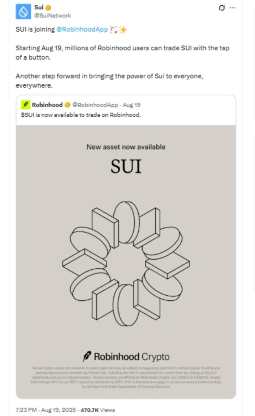Click Robinhood's gold verified badge
255x416 pixels.
coord(68,105)
